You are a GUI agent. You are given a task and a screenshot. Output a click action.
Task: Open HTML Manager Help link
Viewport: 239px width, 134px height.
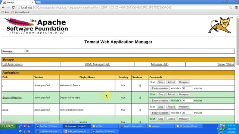[97, 64]
